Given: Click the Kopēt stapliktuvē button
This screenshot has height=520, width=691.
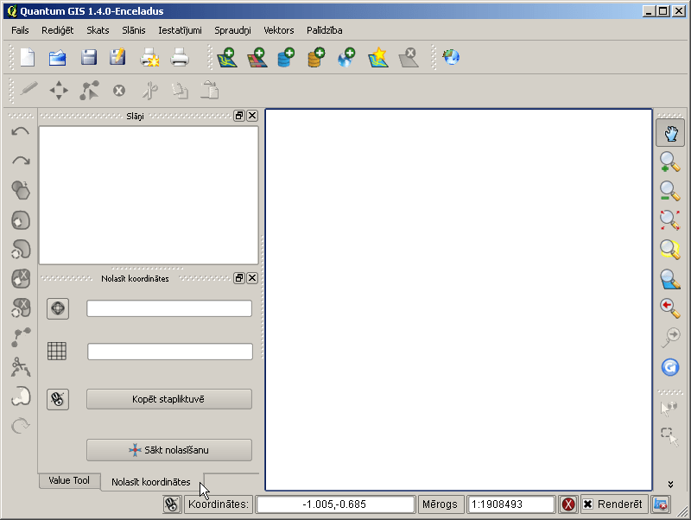Looking at the screenshot, I should pyautogui.click(x=169, y=399).
